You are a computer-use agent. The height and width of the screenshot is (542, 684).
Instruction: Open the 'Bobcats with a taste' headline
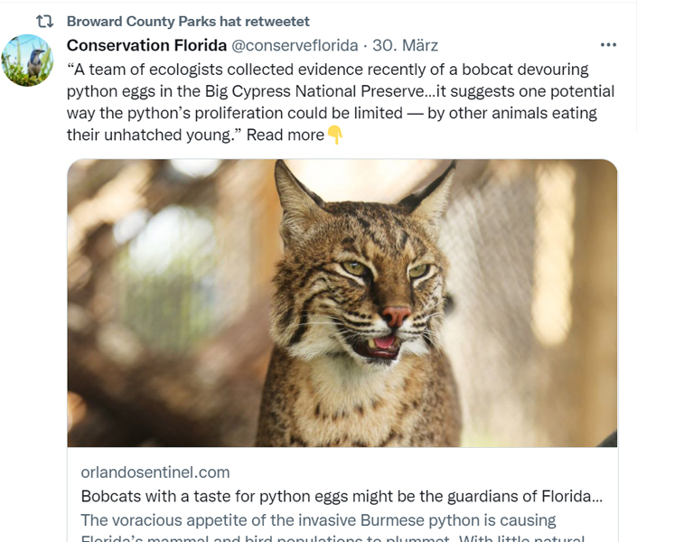coord(342,496)
